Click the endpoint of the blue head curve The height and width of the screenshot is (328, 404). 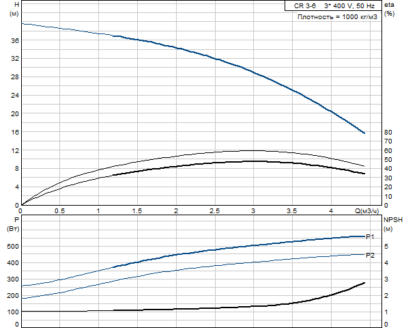click(364, 133)
